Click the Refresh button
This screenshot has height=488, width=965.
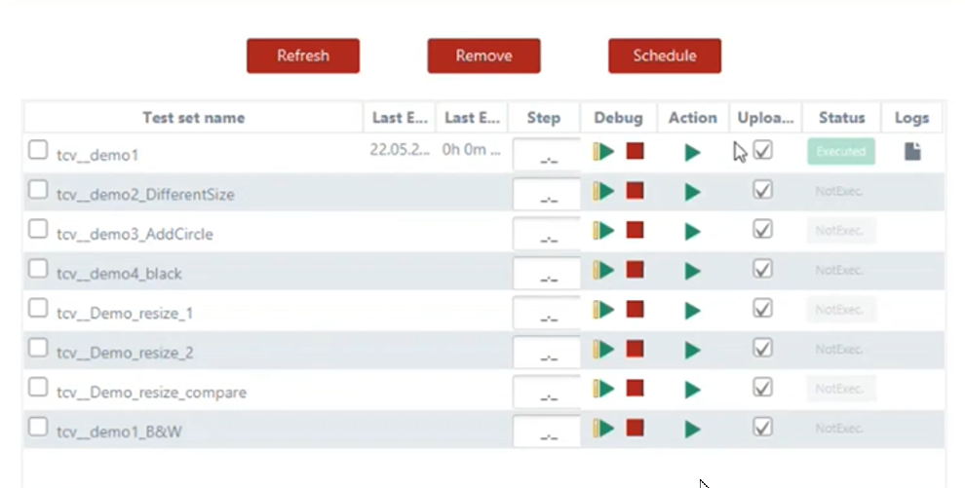[x=303, y=56]
